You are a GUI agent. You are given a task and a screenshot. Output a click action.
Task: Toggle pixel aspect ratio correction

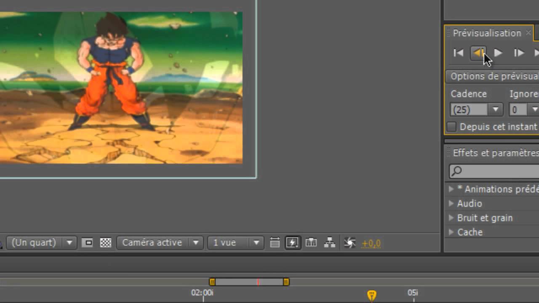pos(275,243)
